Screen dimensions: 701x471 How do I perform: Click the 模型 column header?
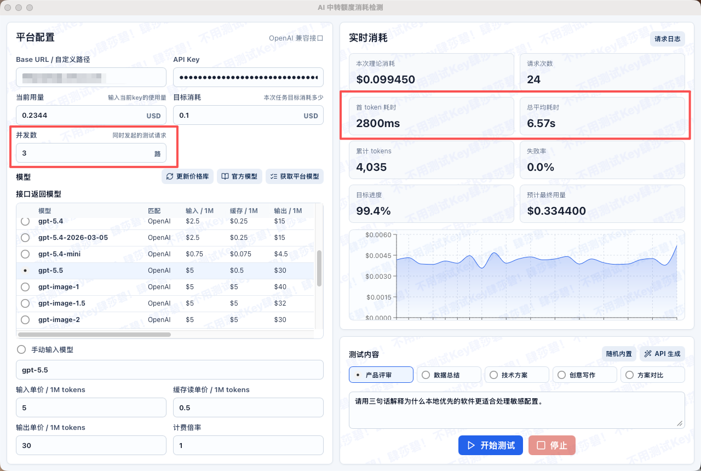(x=45, y=211)
